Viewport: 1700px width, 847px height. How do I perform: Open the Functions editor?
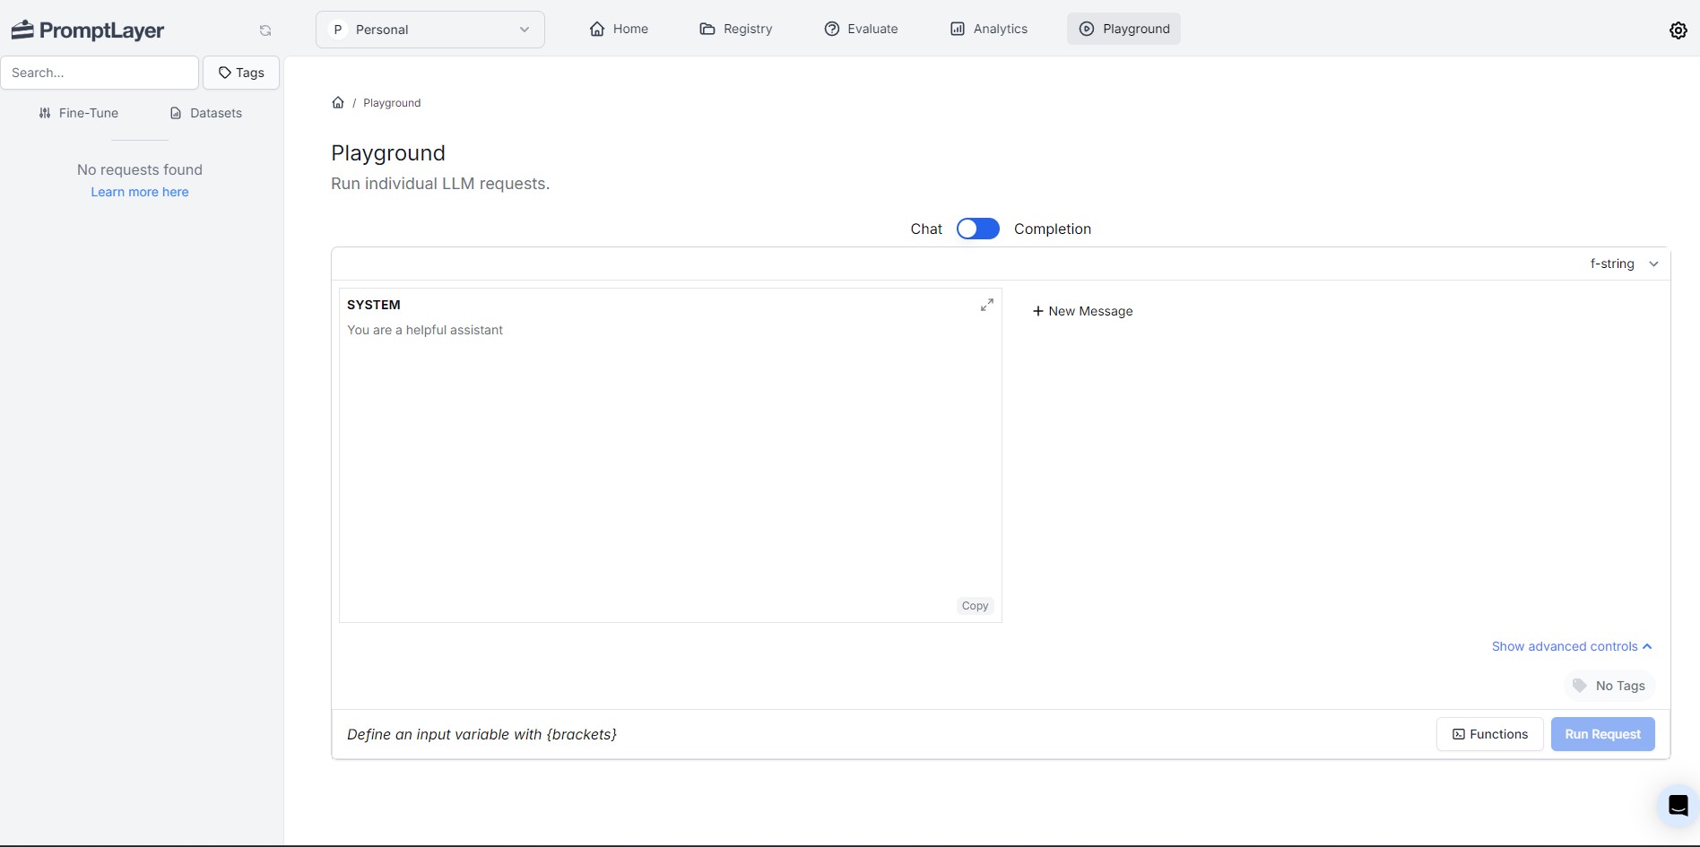(x=1490, y=734)
